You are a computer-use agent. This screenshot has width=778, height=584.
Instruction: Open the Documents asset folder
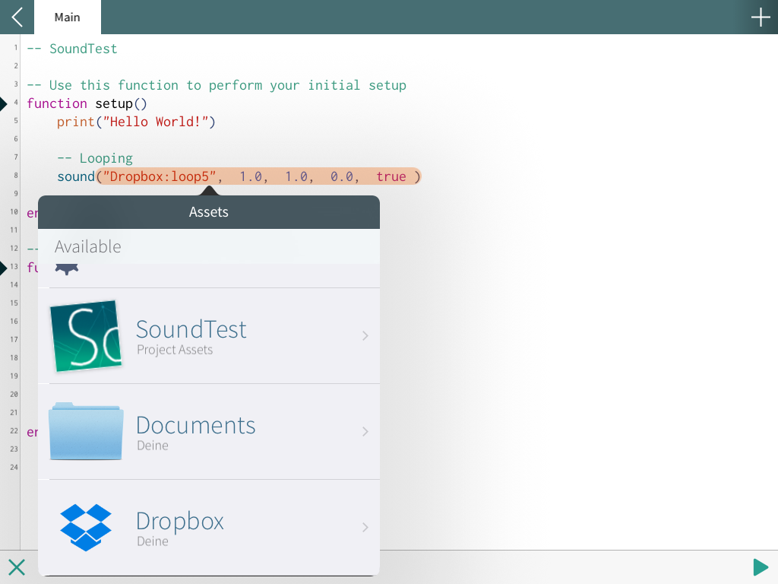point(209,432)
